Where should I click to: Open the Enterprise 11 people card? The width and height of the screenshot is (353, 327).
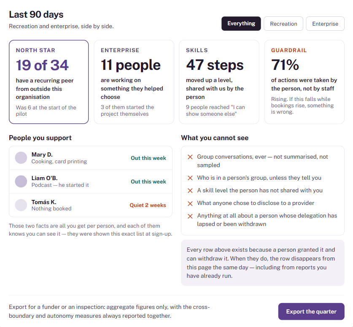134,82
